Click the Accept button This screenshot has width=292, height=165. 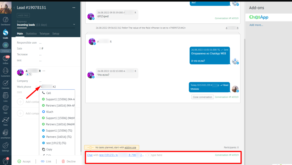coord(24,161)
